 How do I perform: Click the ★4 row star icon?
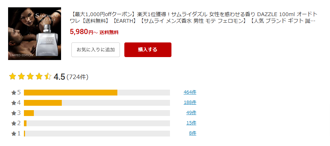tap(14, 103)
